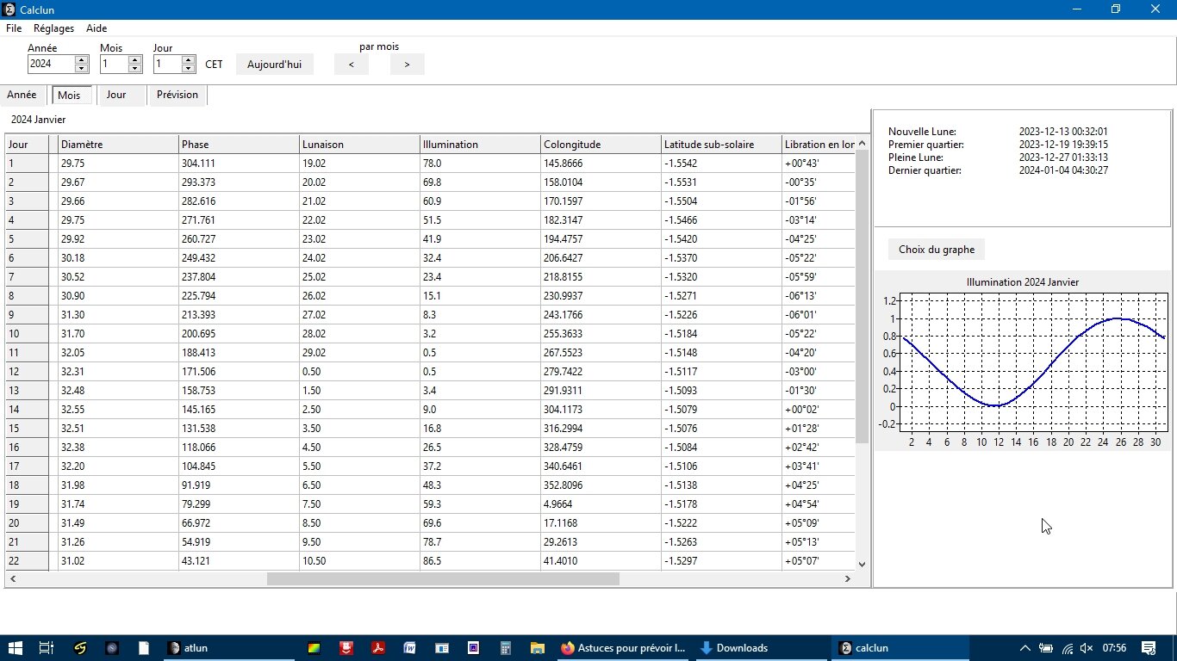Increase the Année value with up arrow
This screenshot has height=661, width=1177.
point(82,59)
